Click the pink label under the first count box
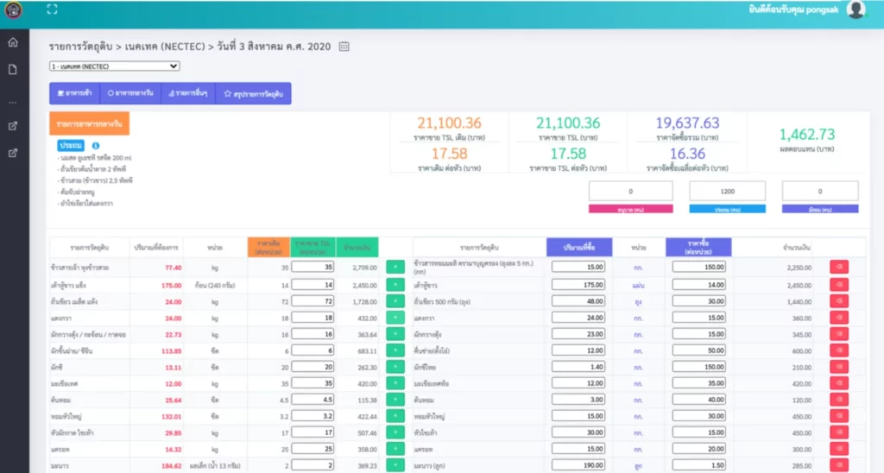Viewport: 884px width, 473px height. click(x=631, y=209)
